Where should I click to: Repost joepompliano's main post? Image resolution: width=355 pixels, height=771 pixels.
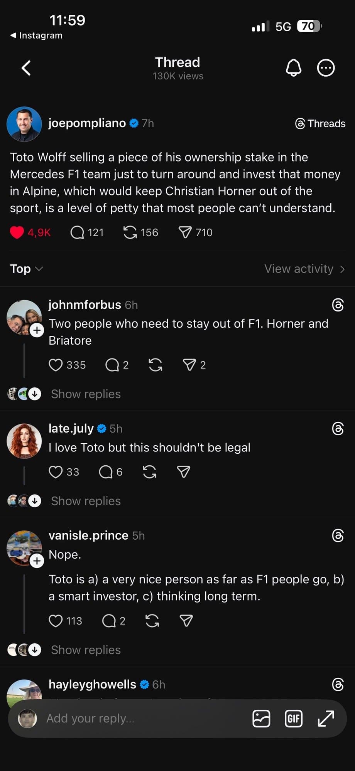(x=130, y=232)
